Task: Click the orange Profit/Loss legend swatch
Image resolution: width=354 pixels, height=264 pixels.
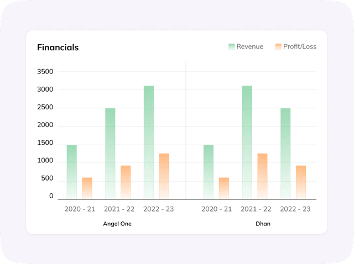Action: tap(278, 47)
